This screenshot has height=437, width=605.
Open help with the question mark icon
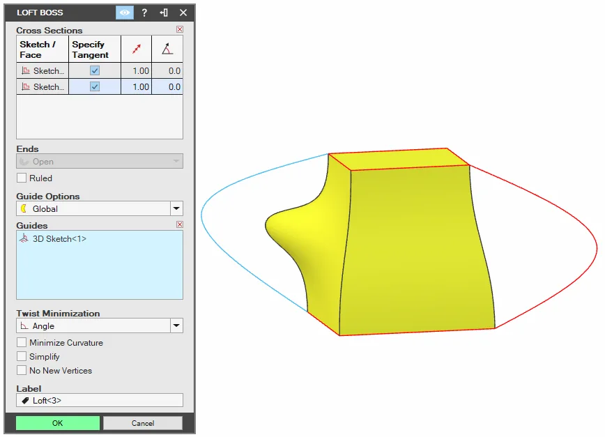pyautogui.click(x=144, y=13)
